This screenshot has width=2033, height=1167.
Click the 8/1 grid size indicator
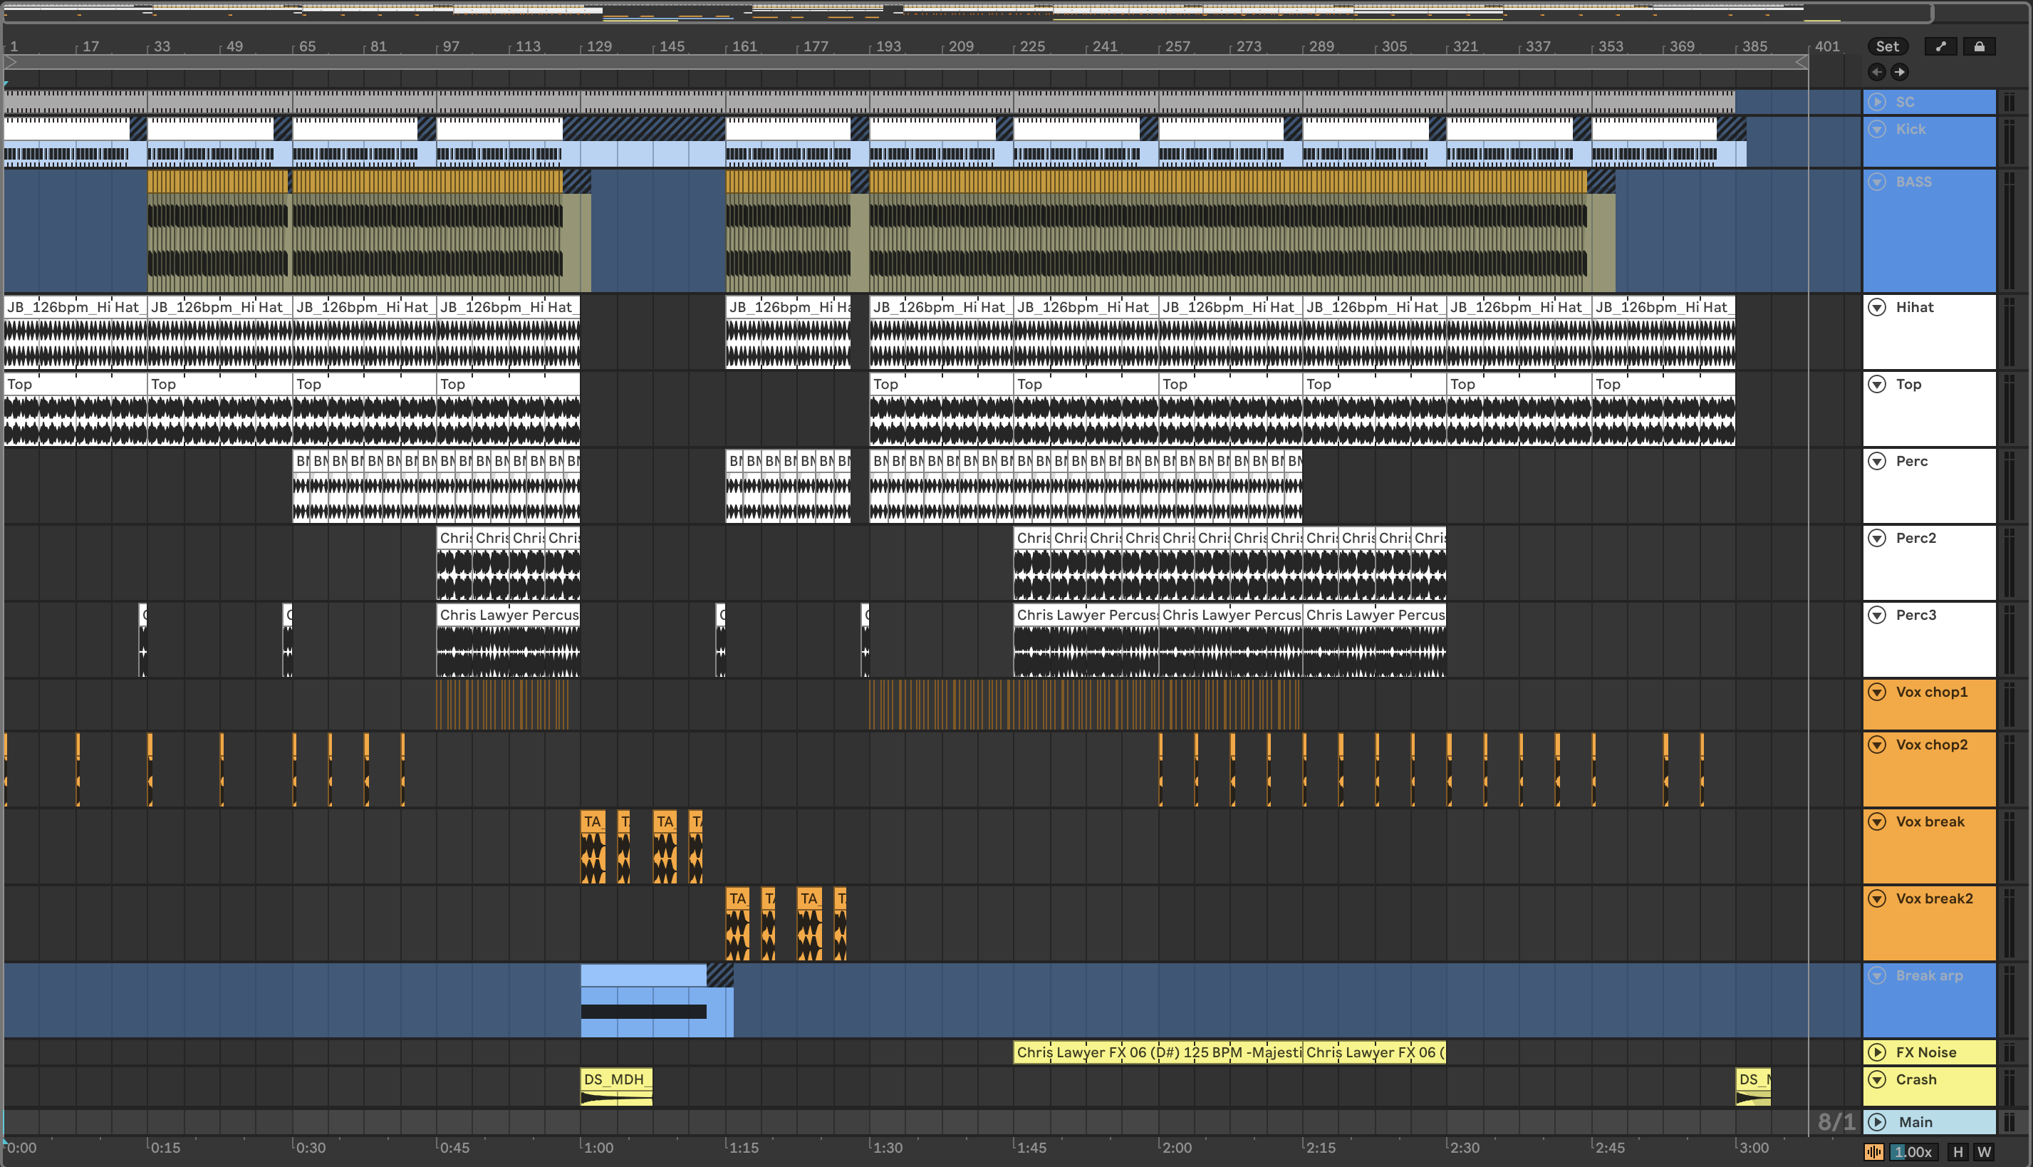pyautogui.click(x=1836, y=1122)
